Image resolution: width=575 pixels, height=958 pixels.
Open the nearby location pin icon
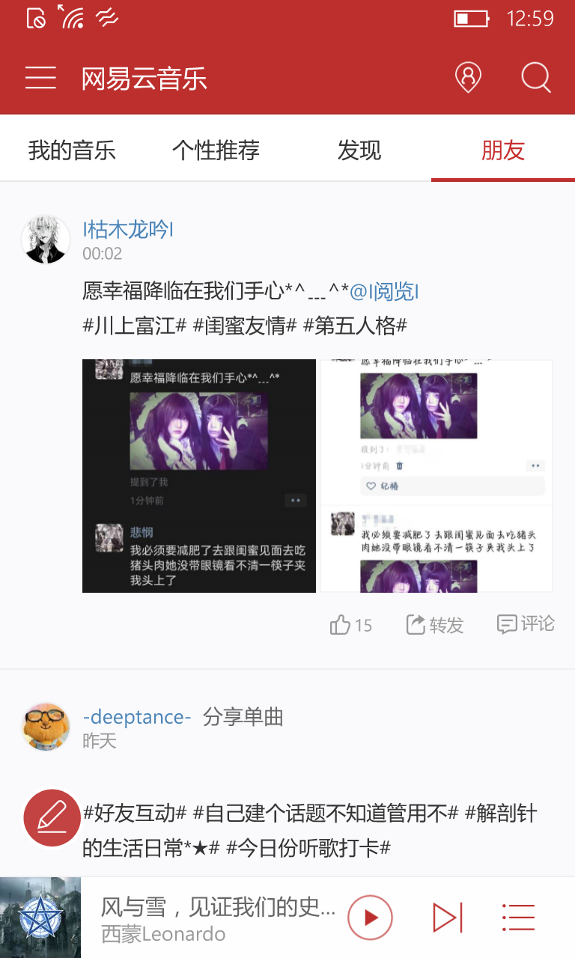pyautogui.click(x=468, y=77)
